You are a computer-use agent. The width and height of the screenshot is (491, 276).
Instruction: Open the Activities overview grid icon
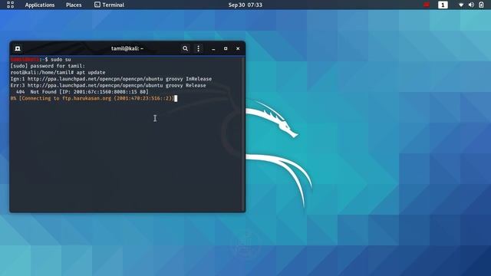coord(10,5)
